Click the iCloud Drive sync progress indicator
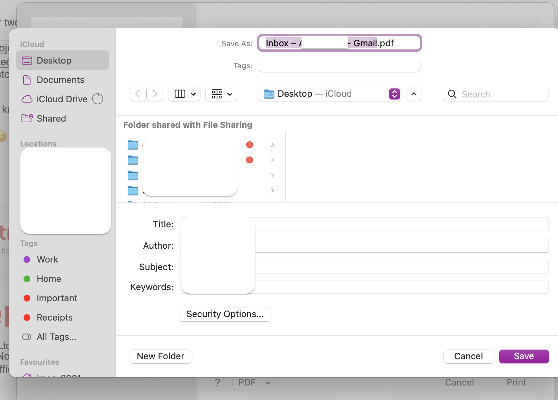This screenshot has height=400, width=558. point(98,99)
